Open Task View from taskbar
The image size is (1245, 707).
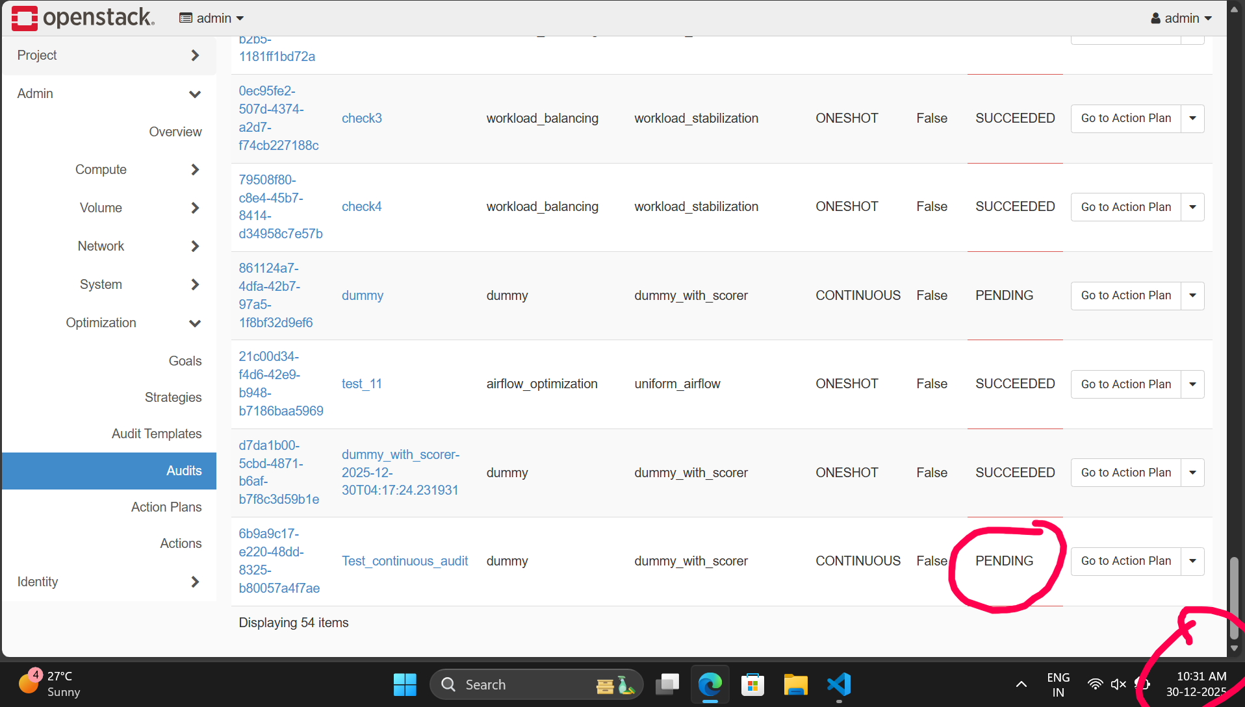[x=667, y=684]
